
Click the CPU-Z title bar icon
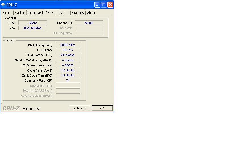coord(3,5)
